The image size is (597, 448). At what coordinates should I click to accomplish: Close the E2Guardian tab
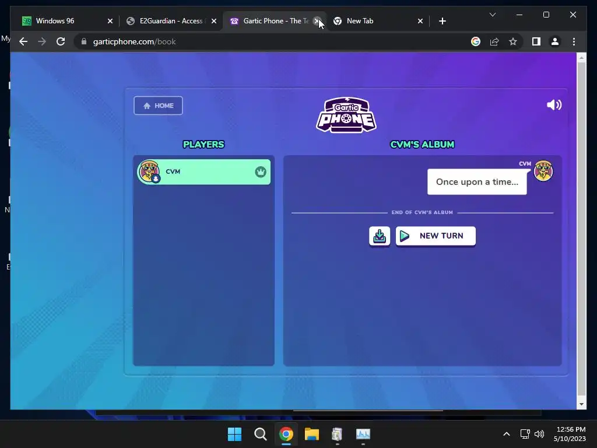(214, 21)
